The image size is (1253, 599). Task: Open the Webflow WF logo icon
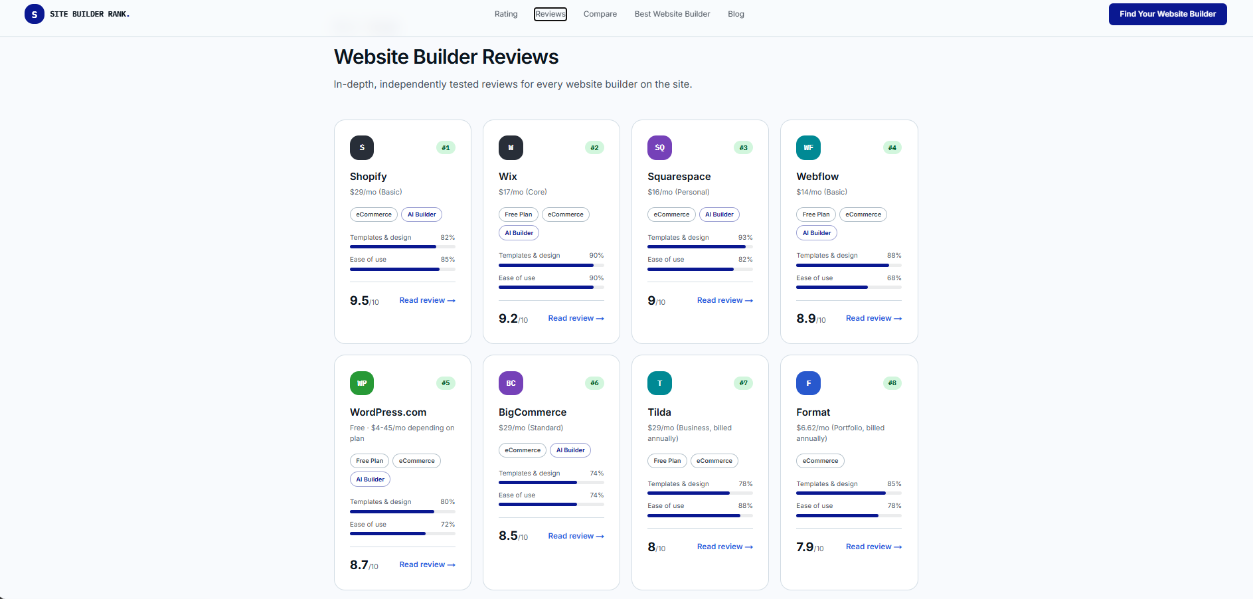[x=808, y=147]
